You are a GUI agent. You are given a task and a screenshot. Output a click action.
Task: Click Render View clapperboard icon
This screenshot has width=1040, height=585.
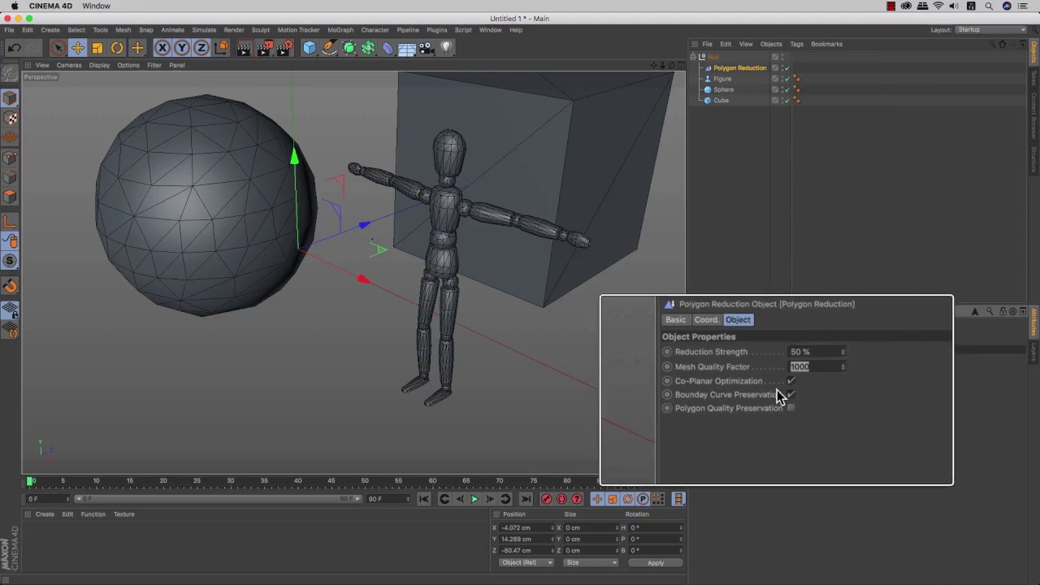(x=245, y=48)
